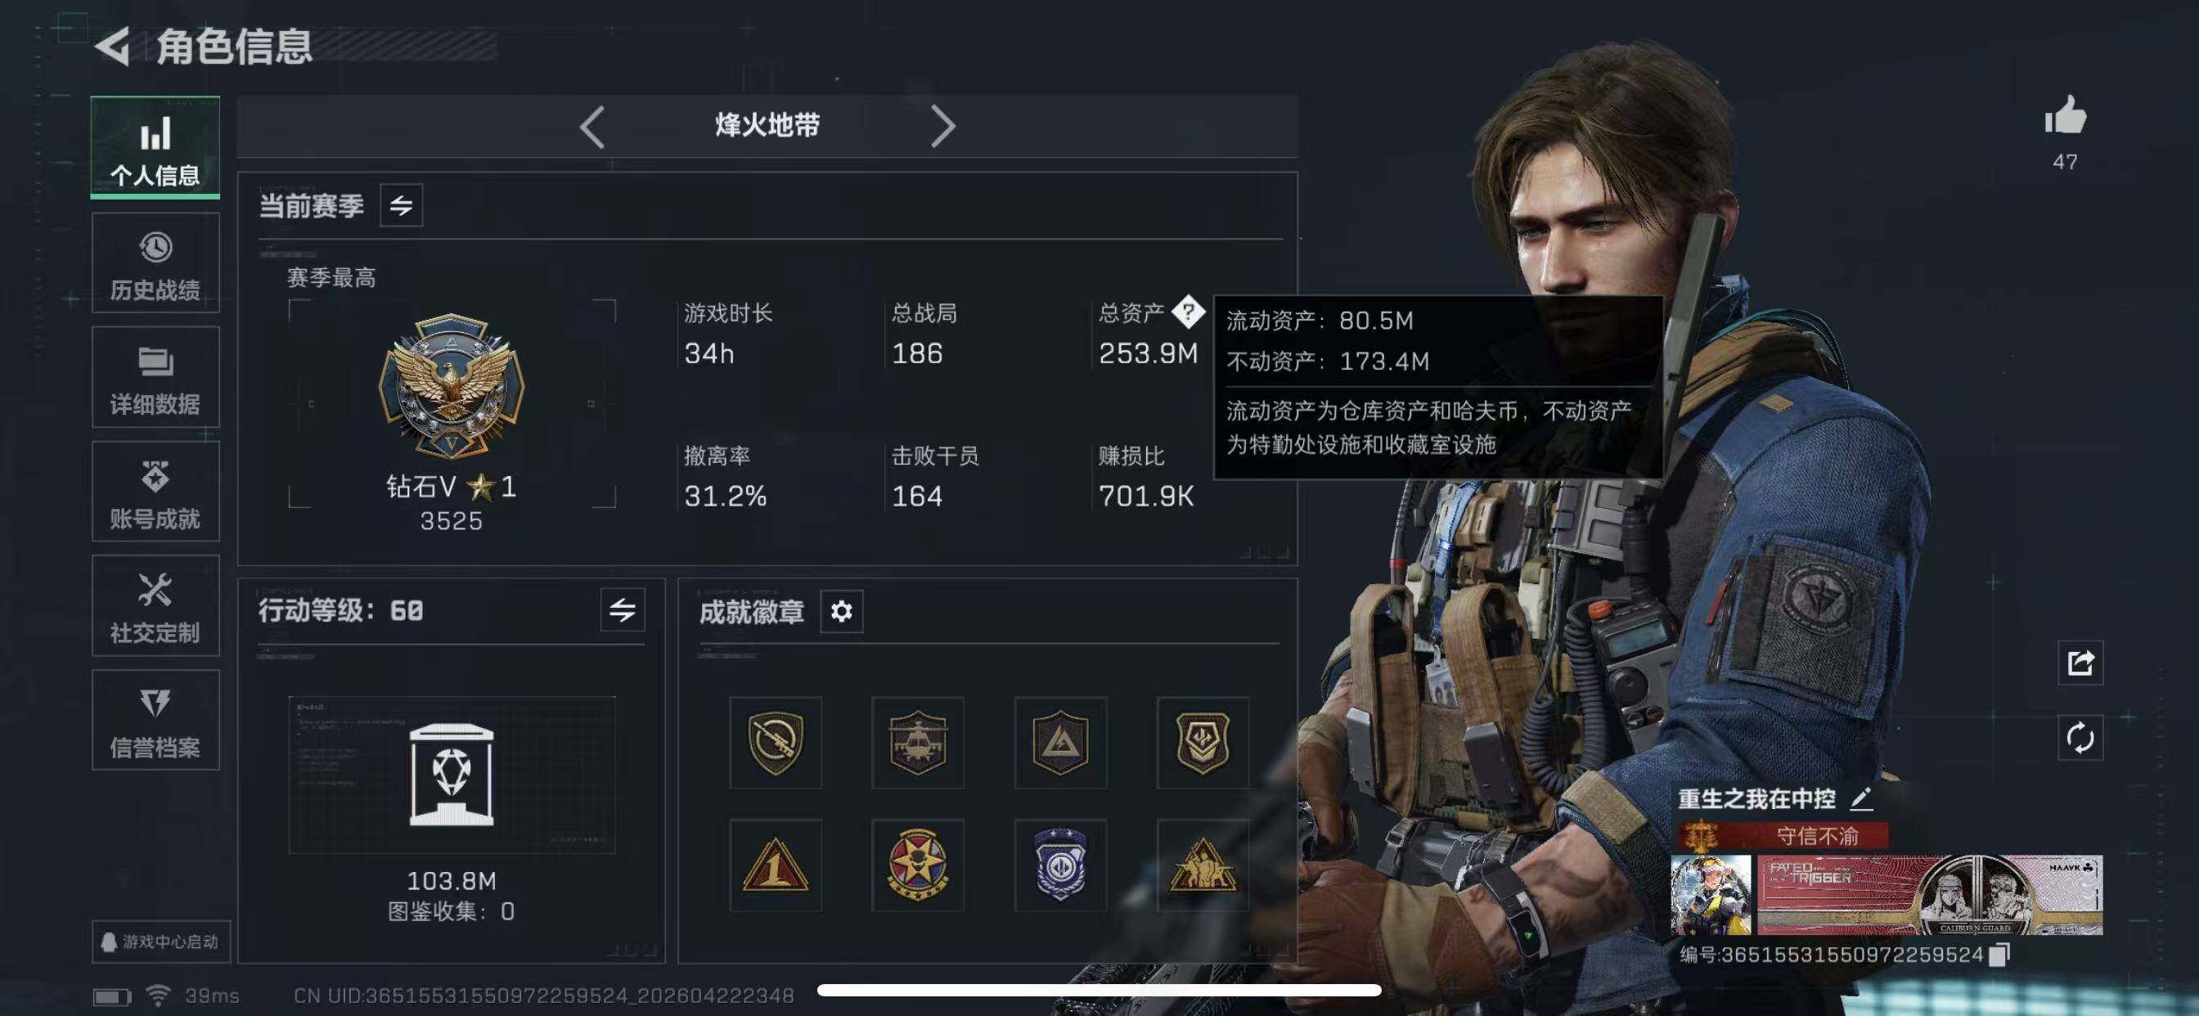Open the 历史战绩 tab
2199x1016 pixels.
[155, 264]
